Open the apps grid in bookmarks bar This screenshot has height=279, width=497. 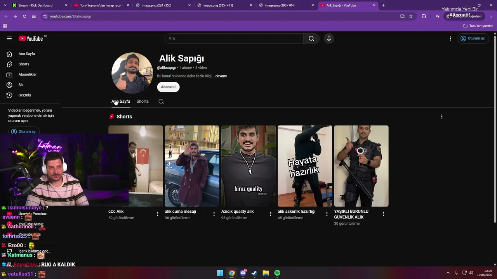pos(5,26)
